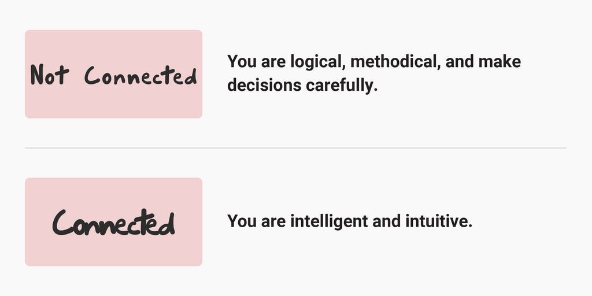Click the word make in first description
Screen dimensions: 592x296
pyautogui.click(x=499, y=61)
